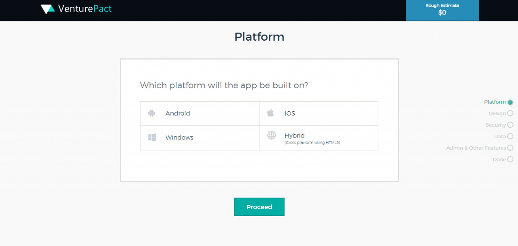Click the VenturePact wordmark text
The width and height of the screenshot is (518, 246).
(85, 9)
